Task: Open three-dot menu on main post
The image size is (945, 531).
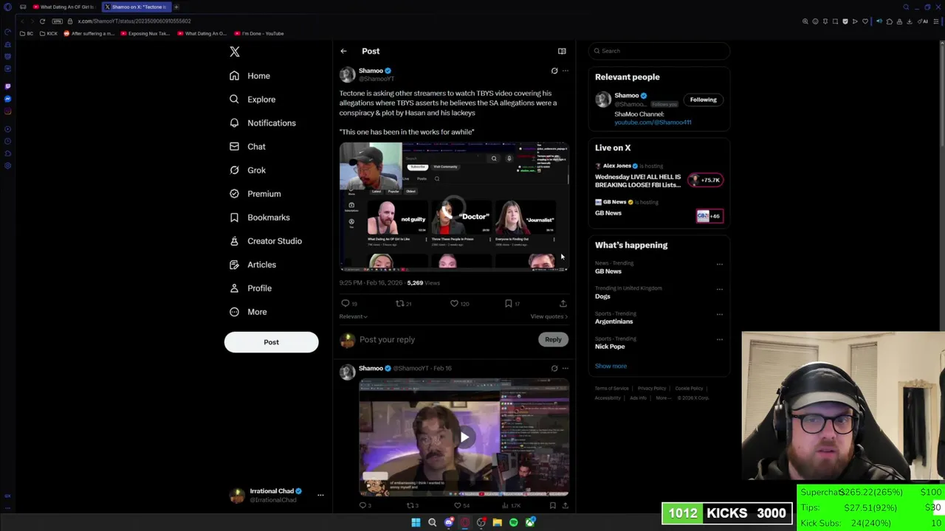Action: coord(566,71)
